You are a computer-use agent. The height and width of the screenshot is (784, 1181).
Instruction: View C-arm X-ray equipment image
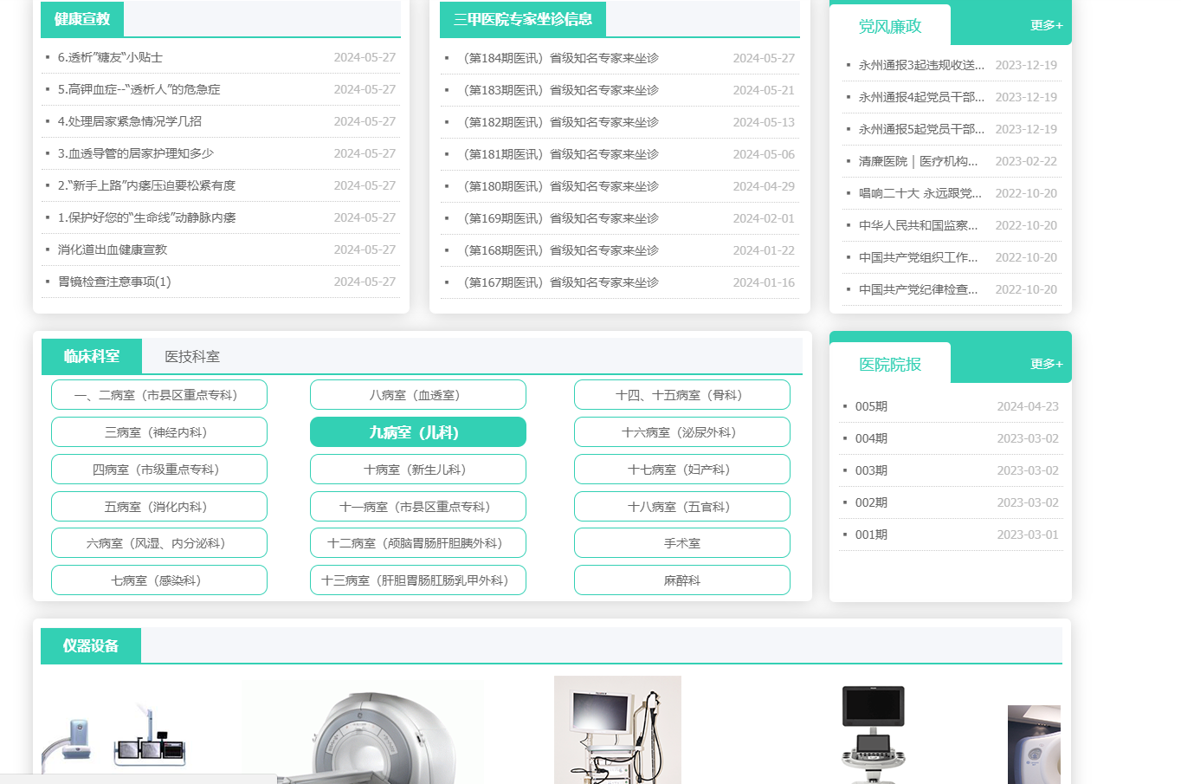[x=113, y=739]
